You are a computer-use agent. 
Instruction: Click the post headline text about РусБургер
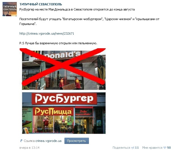coord(77,9)
